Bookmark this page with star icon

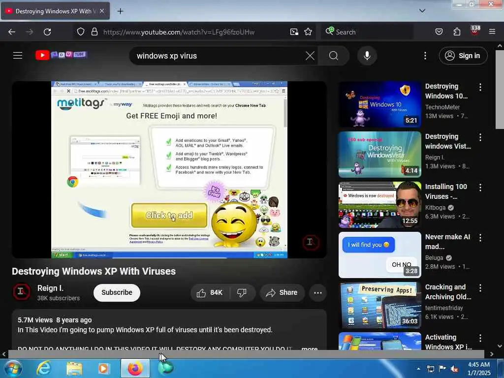point(308,32)
